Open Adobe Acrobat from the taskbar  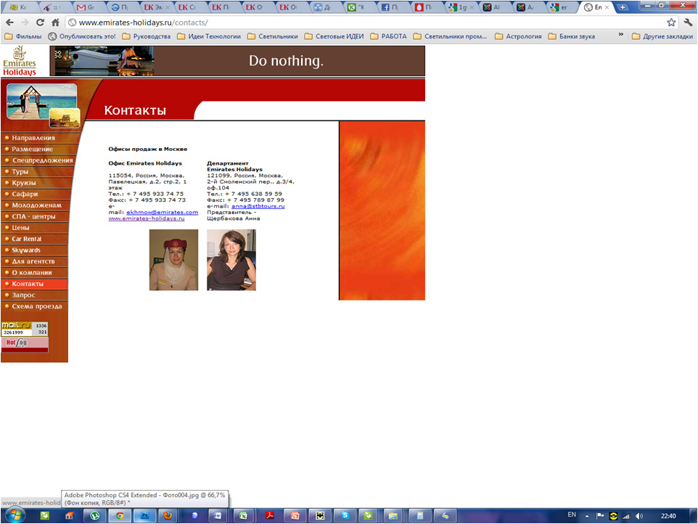pyautogui.click(x=270, y=515)
